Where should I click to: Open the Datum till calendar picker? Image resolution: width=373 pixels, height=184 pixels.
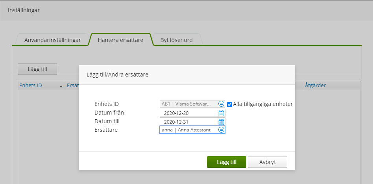pos(221,122)
